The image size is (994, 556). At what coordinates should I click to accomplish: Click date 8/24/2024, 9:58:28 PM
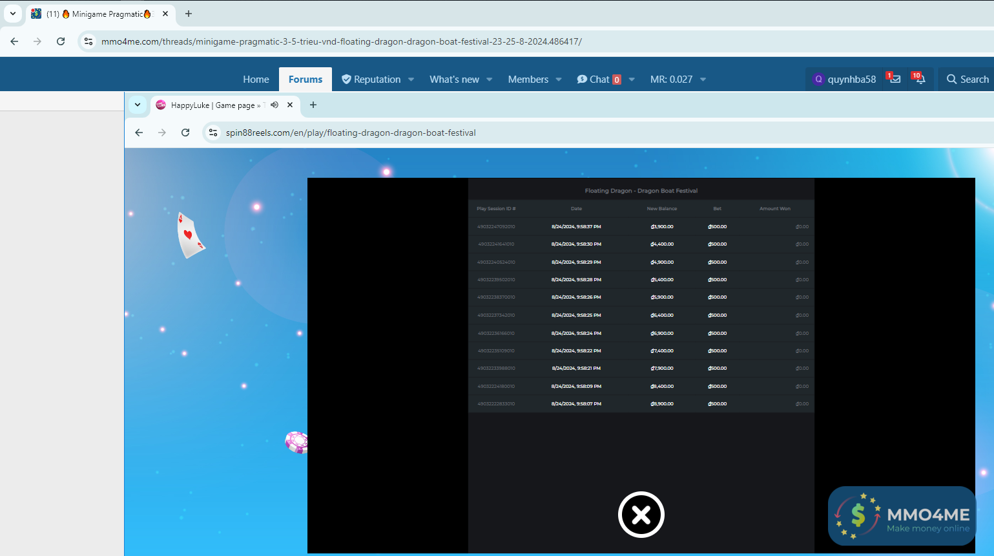(x=576, y=280)
